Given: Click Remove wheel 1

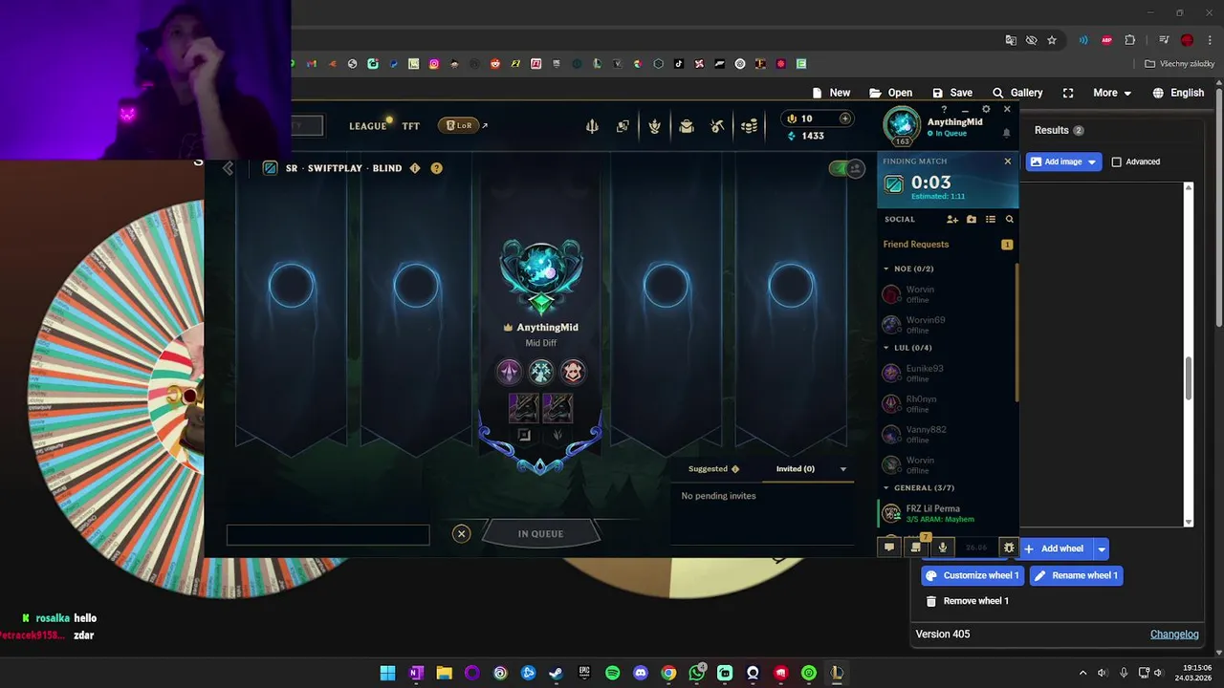Looking at the screenshot, I should coord(967,601).
